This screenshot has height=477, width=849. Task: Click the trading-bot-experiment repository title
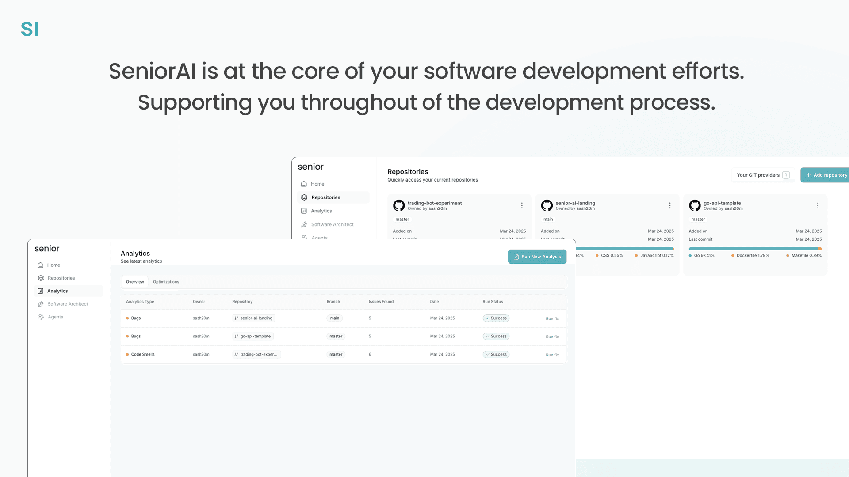point(435,203)
